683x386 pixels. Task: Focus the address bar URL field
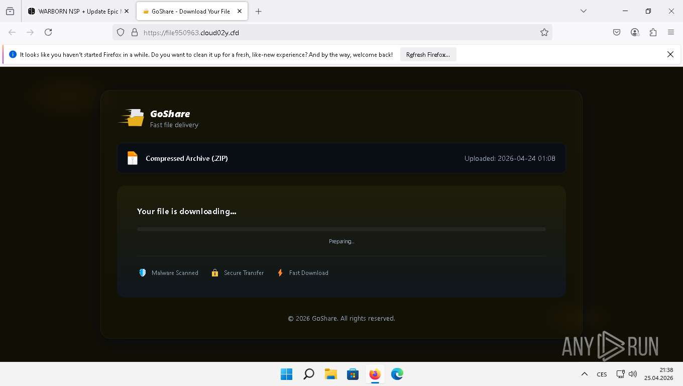[332, 32]
